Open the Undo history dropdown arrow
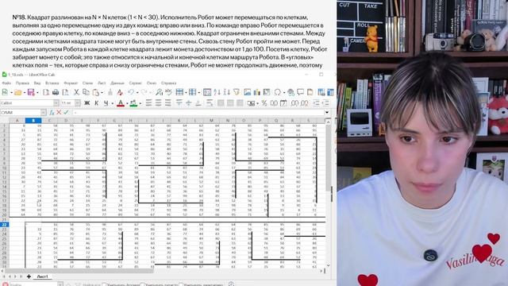Image resolution: width=508 pixels, height=286 pixels. pyautogui.click(x=137, y=93)
